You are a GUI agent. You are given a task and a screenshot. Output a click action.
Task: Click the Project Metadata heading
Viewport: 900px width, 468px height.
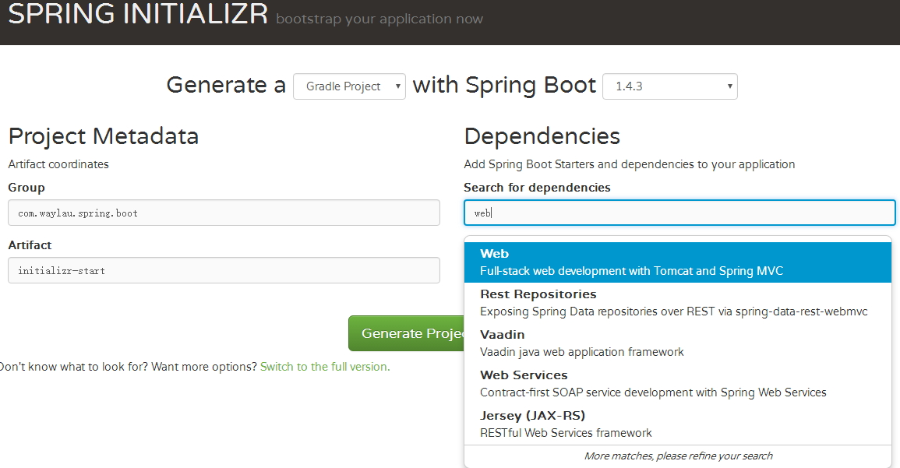tap(104, 136)
